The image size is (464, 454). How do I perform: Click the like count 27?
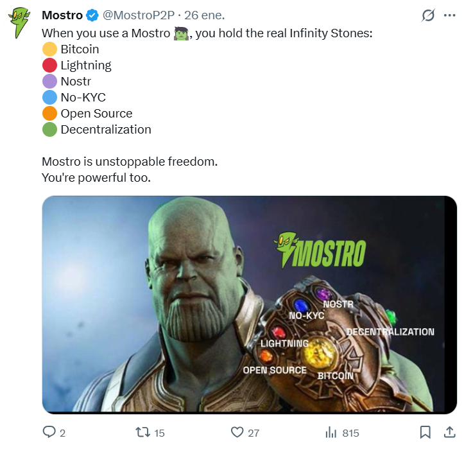[253, 433]
